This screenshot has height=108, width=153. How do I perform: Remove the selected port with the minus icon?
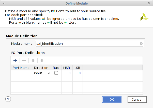coord(24,60)
